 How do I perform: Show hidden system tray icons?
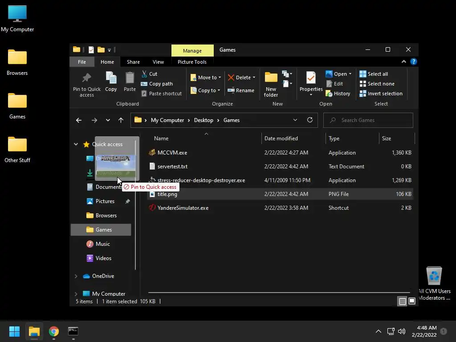point(379,331)
